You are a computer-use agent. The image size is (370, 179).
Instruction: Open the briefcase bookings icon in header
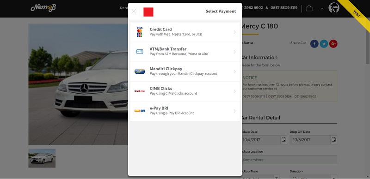coord(309,8)
